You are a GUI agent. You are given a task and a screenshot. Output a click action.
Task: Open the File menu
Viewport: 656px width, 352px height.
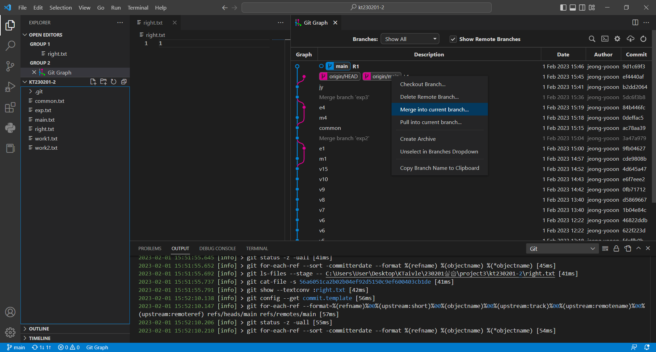(x=23, y=8)
